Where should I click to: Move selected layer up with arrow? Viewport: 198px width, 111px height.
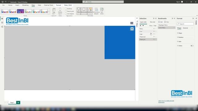coord(140,26)
